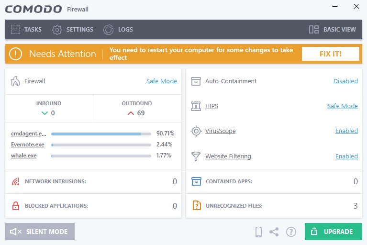
Task: Open the Firewall link
Action: tap(34, 81)
